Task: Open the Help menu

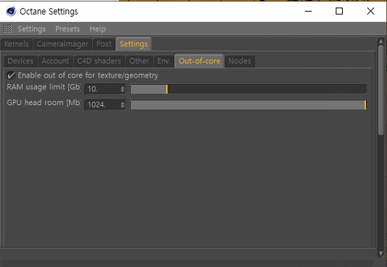Action: 98,29
